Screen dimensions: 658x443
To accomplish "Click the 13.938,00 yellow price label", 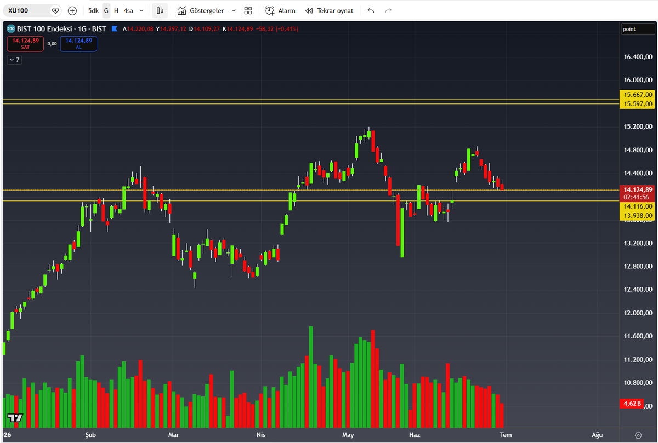I will [637, 216].
